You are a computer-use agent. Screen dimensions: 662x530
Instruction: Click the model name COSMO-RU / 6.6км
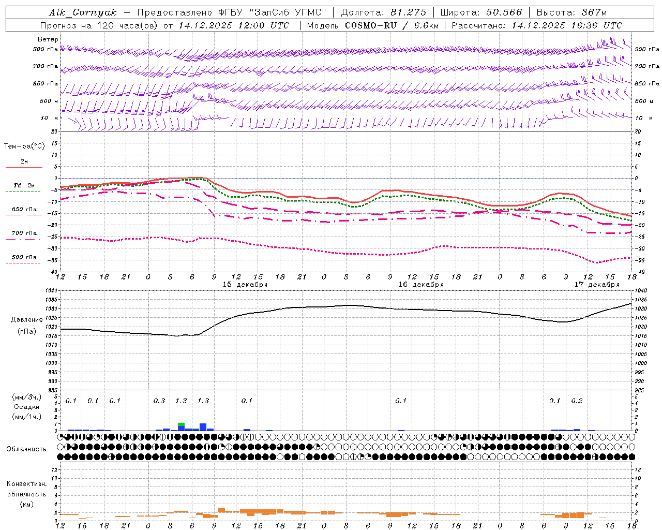click(x=392, y=25)
